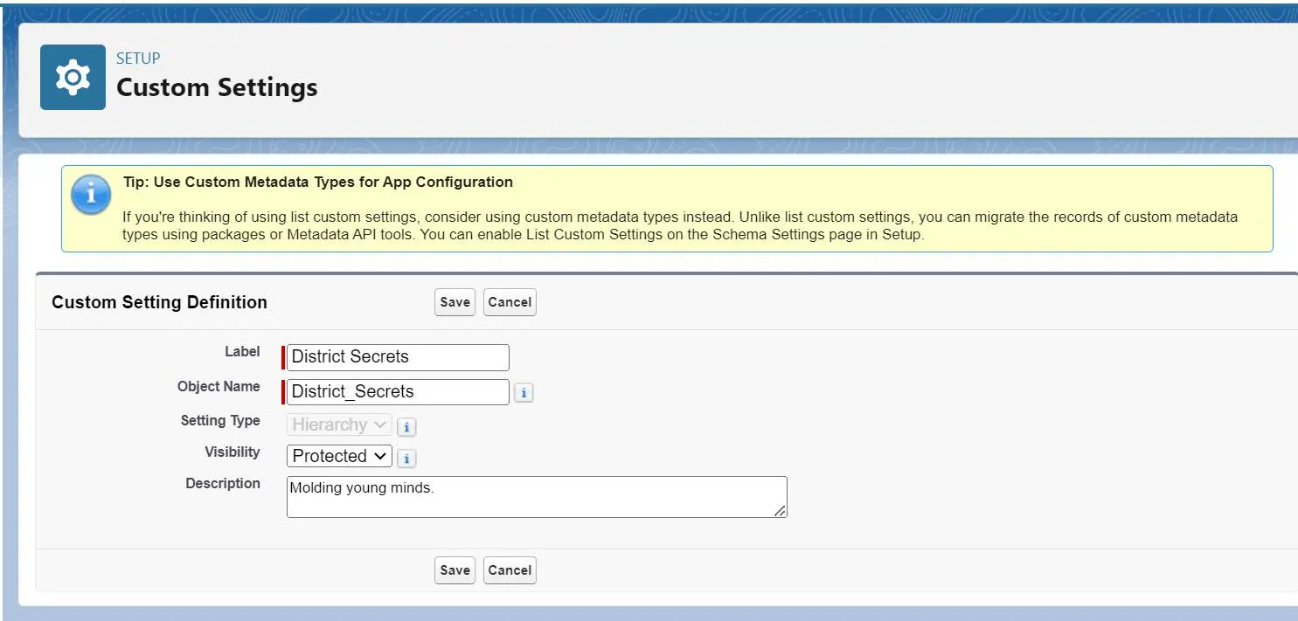
Task: Click the Setting Type caption
Action: [x=220, y=421]
